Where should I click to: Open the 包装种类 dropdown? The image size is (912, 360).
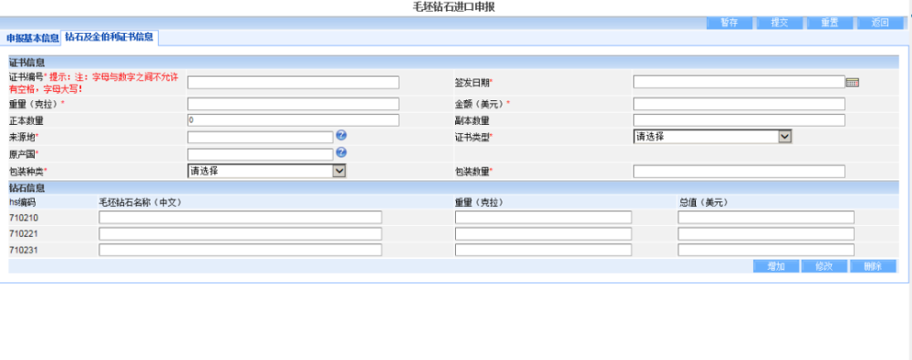[267, 171]
